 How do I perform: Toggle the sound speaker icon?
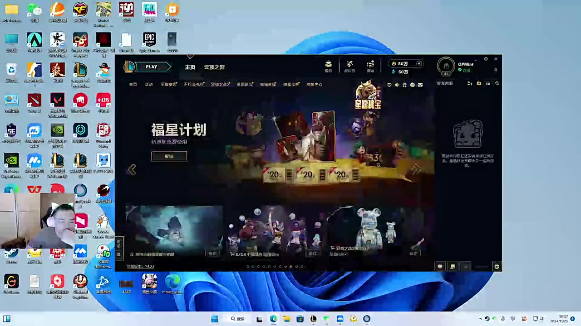pos(397,85)
